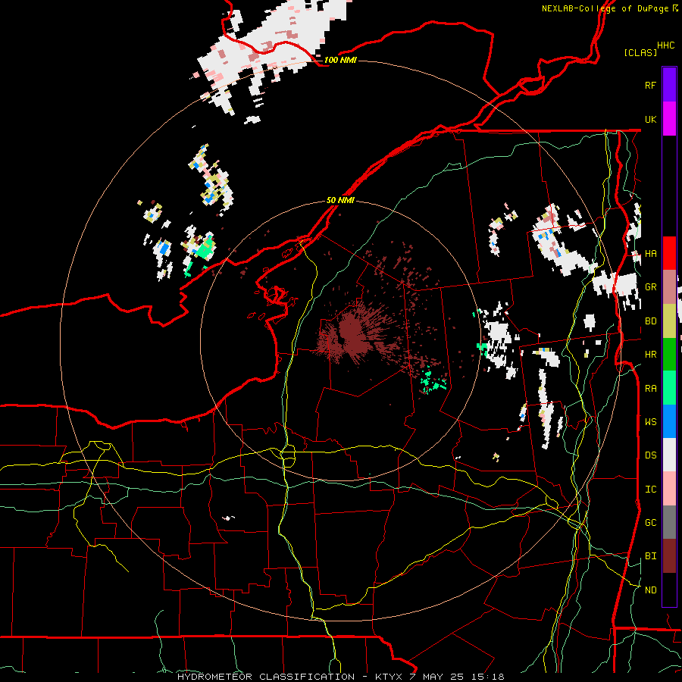
Task: Click the RF legend label
Action: click(x=650, y=85)
